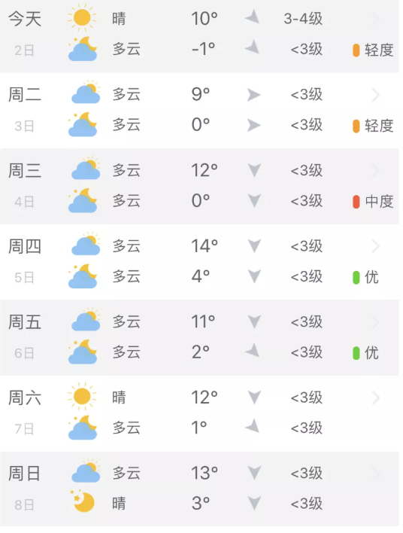The image size is (403, 533).
Task: Expand 周六 forecast details chevron
Action: 375,397
